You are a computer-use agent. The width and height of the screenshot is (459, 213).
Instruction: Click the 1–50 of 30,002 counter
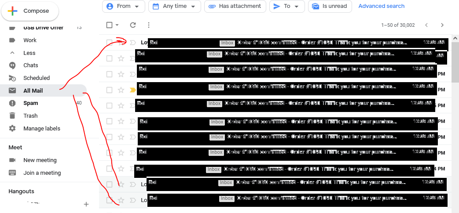pos(398,25)
